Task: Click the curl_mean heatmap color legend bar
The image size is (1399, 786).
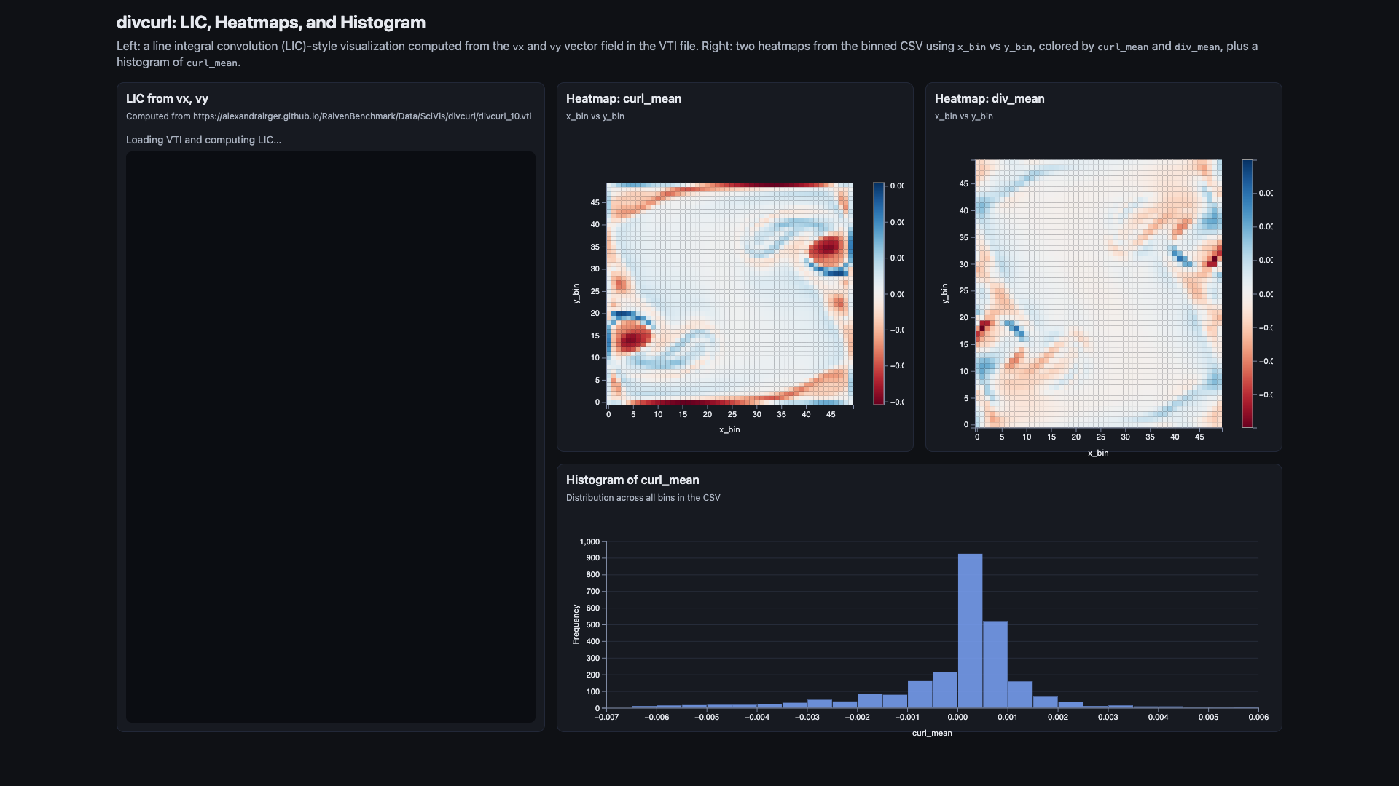Action: [x=879, y=293]
